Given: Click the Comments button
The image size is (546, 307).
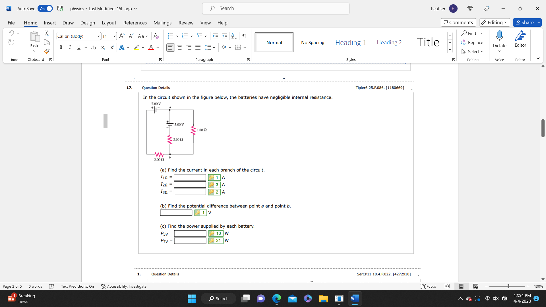Looking at the screenshot, I should coord(458,22).
